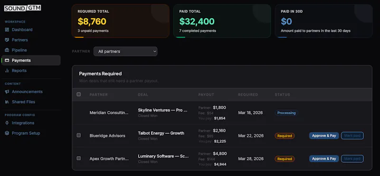Image resolution: width=380 pixels, height=176 pixels.
Task: Click the DEAL column header
Action: point(143,95)
